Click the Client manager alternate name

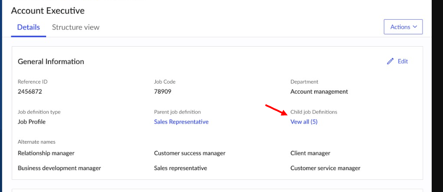(310, 153)
